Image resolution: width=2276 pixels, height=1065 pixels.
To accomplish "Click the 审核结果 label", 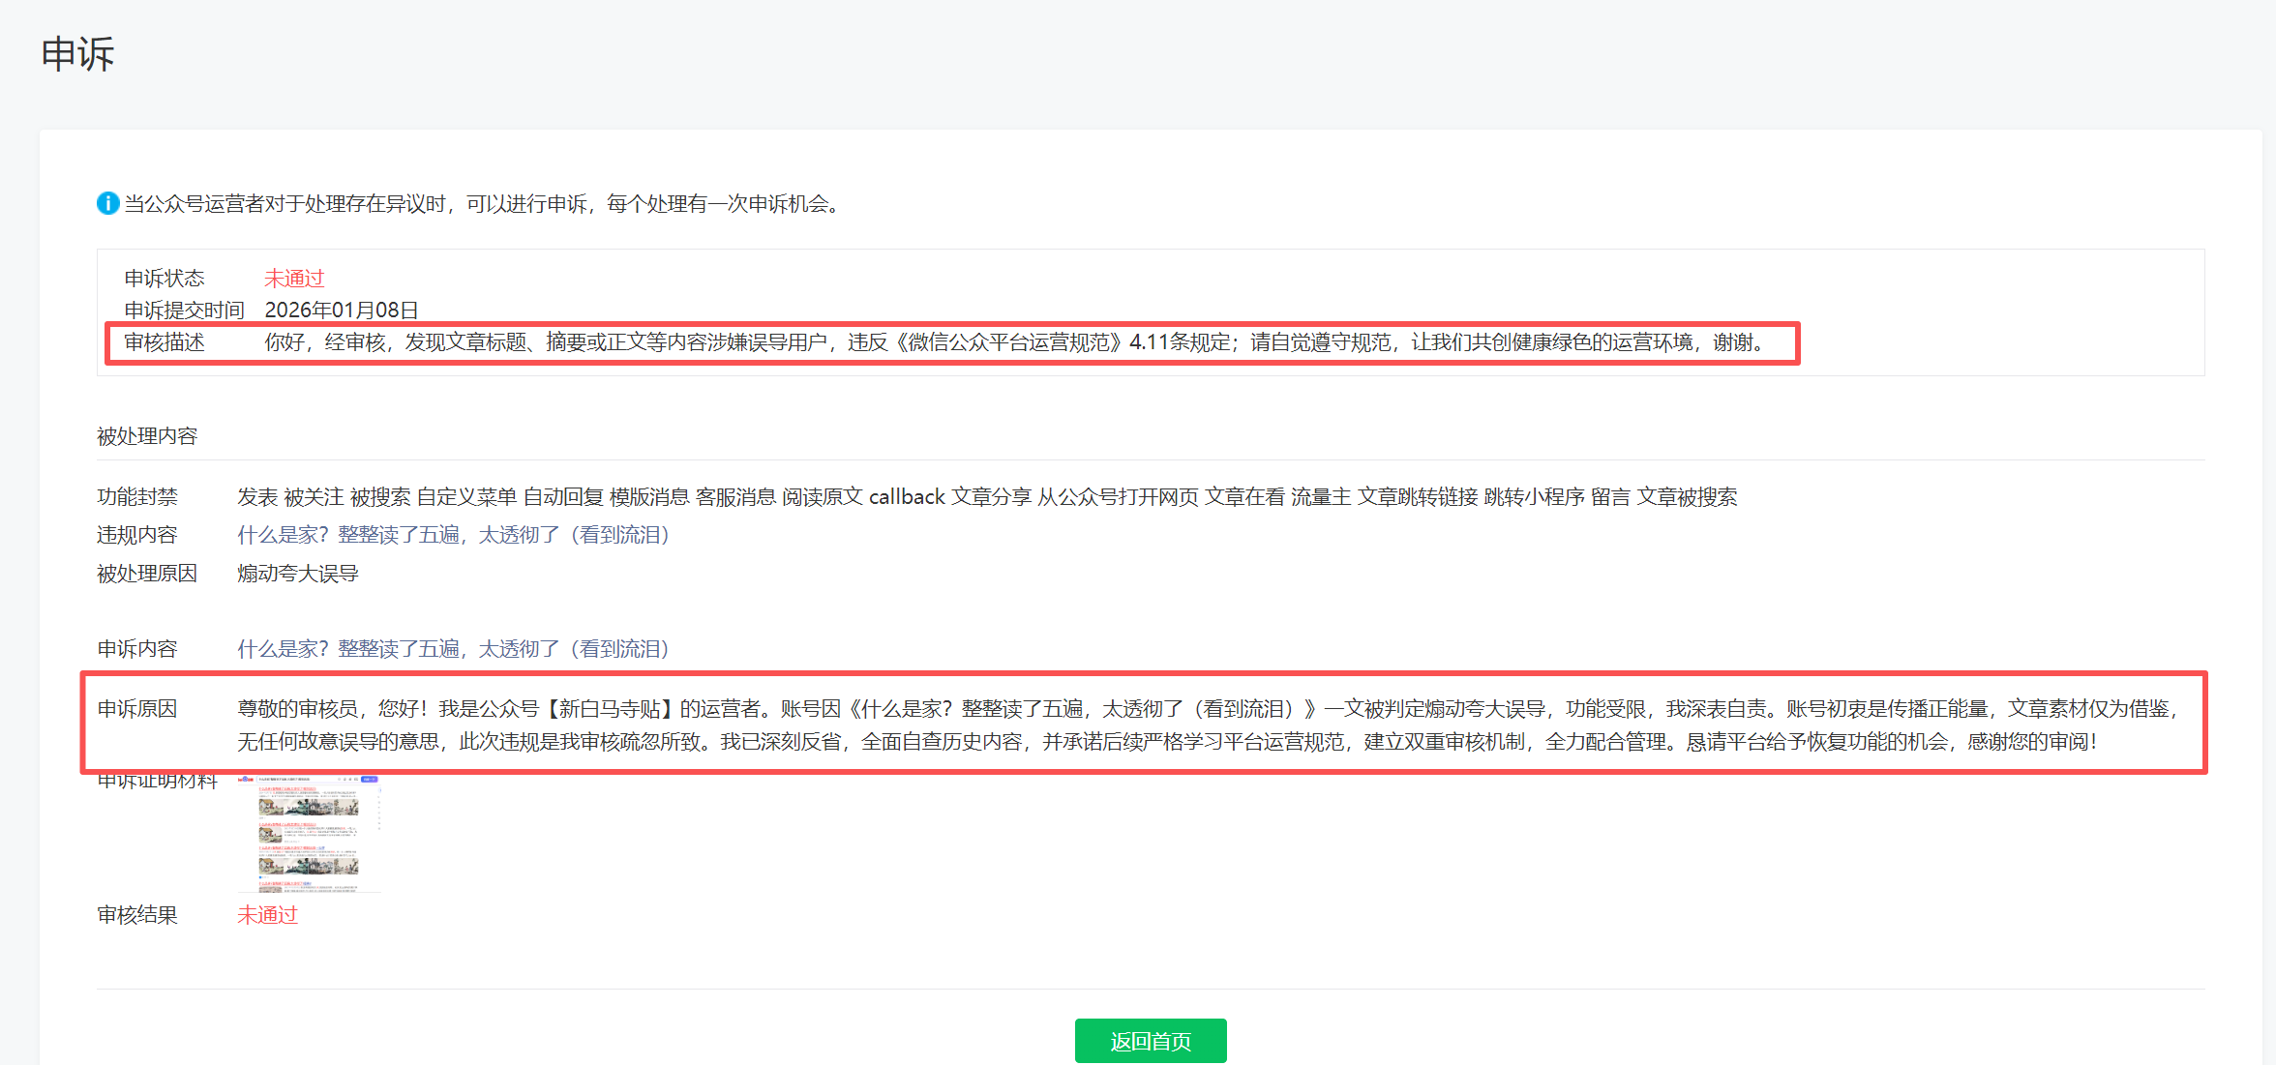I will (137, 915).
